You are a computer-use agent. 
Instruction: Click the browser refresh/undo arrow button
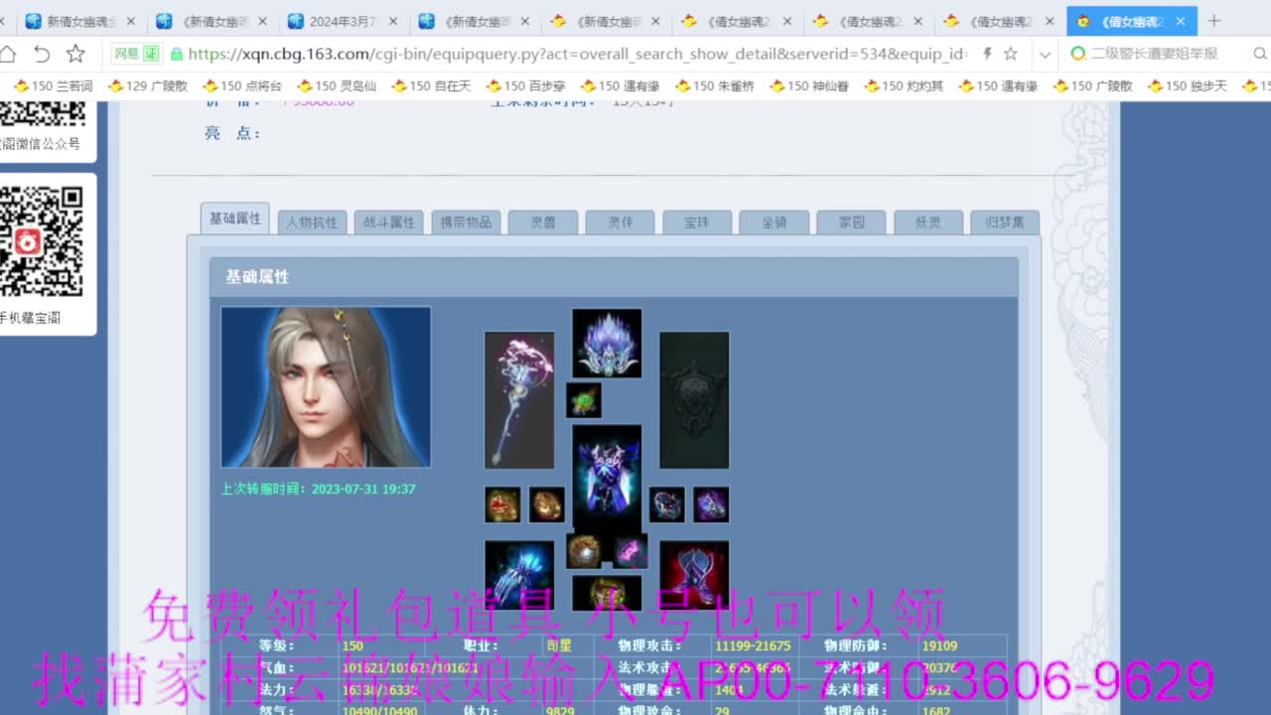point(42,54)
